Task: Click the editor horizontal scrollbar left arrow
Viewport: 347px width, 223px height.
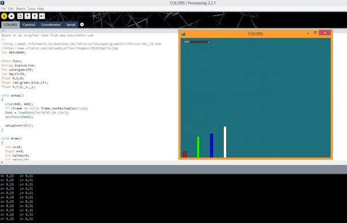Action: (2, 163)
